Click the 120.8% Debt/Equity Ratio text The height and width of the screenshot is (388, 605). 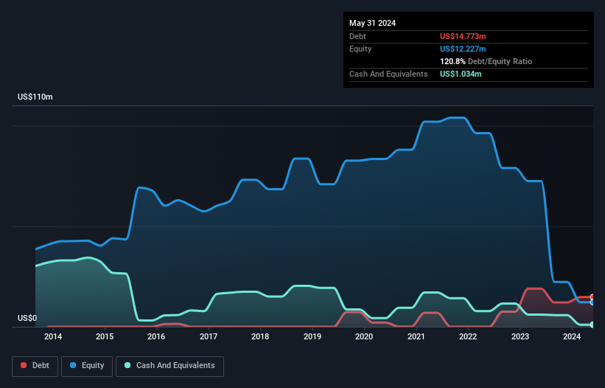tap(486, 61)
